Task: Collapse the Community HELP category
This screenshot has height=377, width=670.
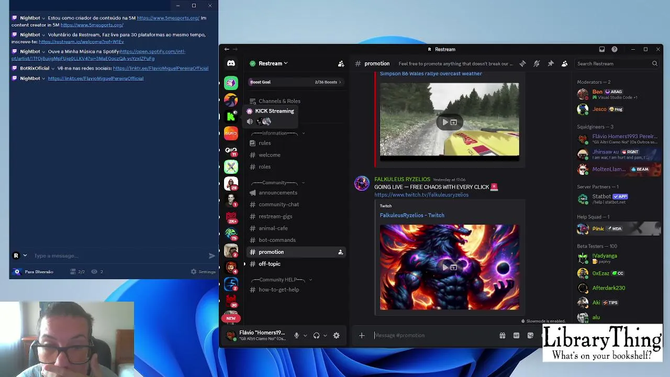Action: tap(281, 280)
